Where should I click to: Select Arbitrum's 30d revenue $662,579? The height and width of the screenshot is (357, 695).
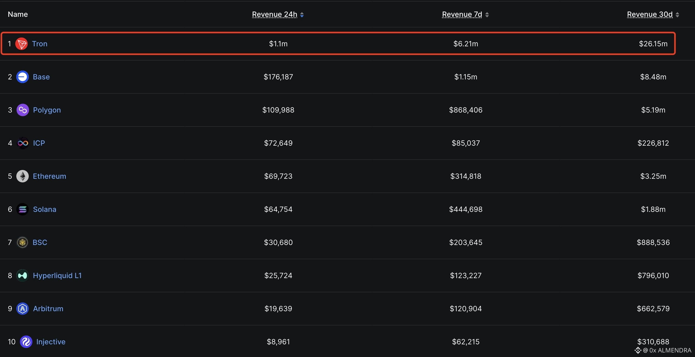pos(653,309)
